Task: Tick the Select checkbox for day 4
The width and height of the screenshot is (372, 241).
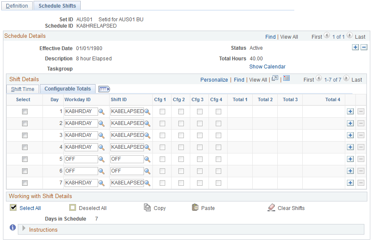Action: pyautogui.click(x=25, y=147)
